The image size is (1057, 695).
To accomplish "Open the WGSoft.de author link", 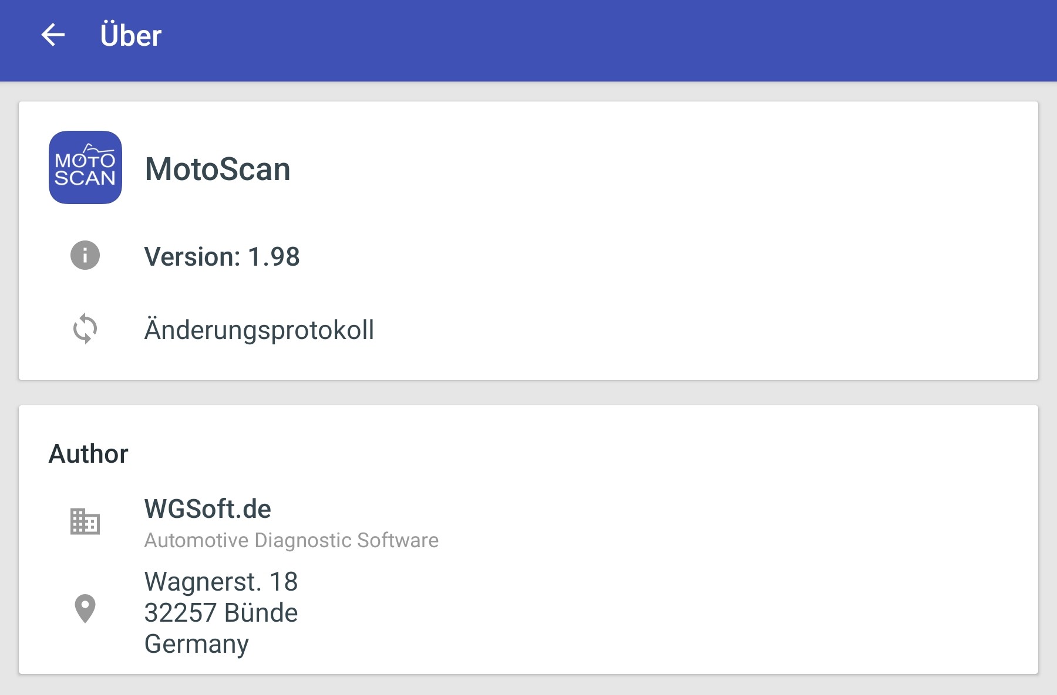I will coord(208,508).
